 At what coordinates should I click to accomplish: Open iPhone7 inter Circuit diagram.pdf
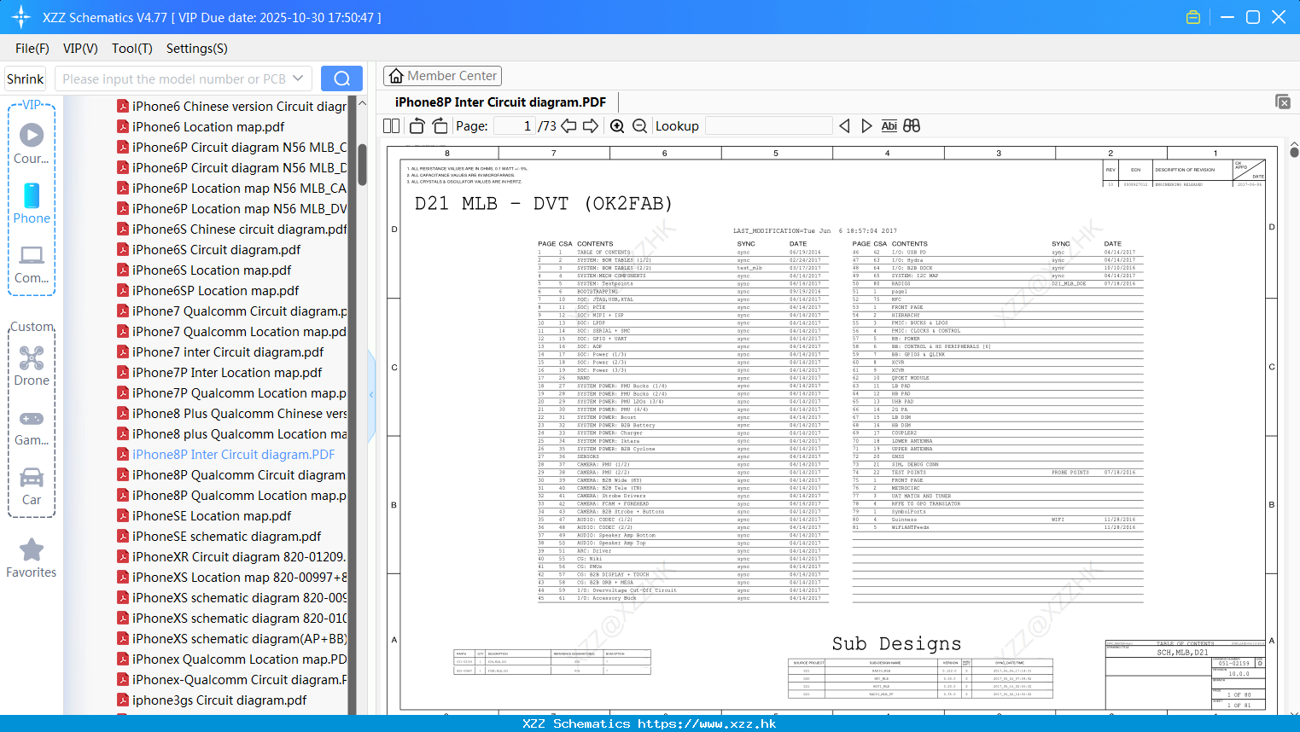click(x=228, y=352)
